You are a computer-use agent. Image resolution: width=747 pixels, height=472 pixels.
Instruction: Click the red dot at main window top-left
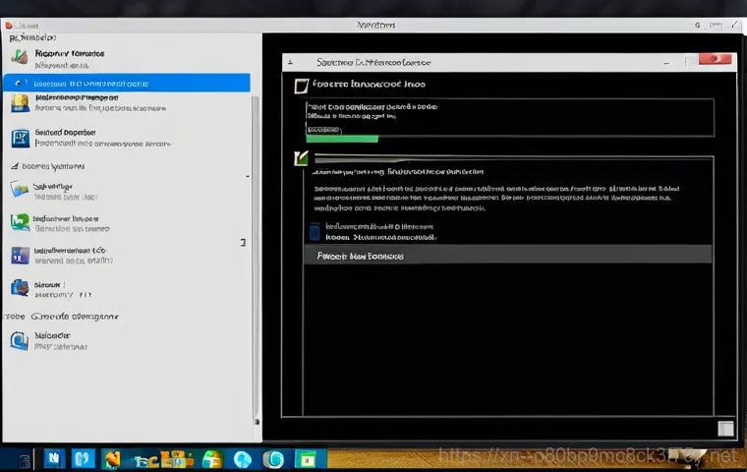(9, 26)
